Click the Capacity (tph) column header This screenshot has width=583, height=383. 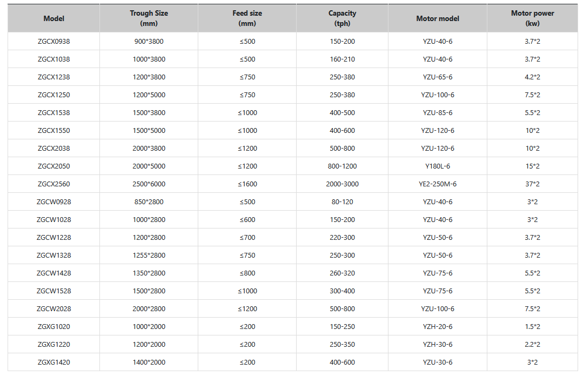(342, 18)
